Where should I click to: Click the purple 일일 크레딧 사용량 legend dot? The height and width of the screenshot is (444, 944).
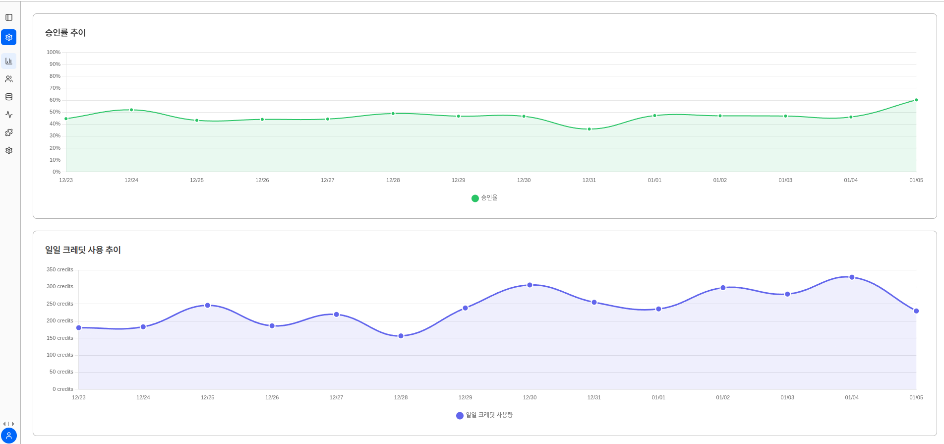[460, 416]
